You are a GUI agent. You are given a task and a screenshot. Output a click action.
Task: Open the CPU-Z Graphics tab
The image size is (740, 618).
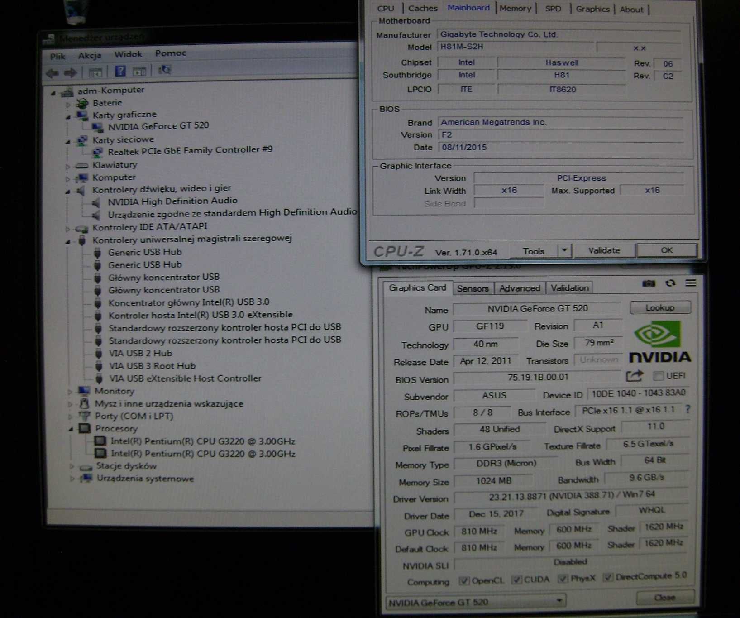click(592, 9)
